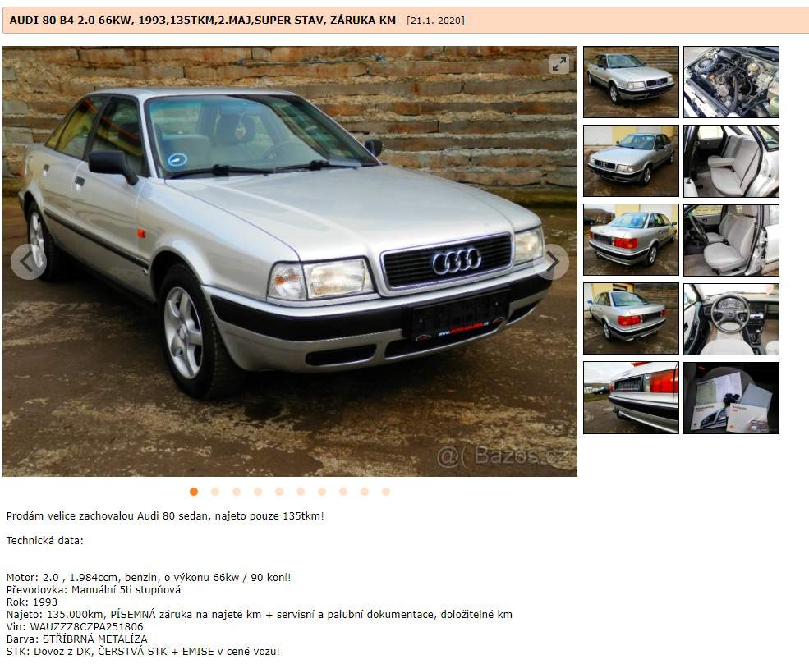View rear seats interior thumbnail
The width and height of the screenshot is (809, 664).
(731, 161)
